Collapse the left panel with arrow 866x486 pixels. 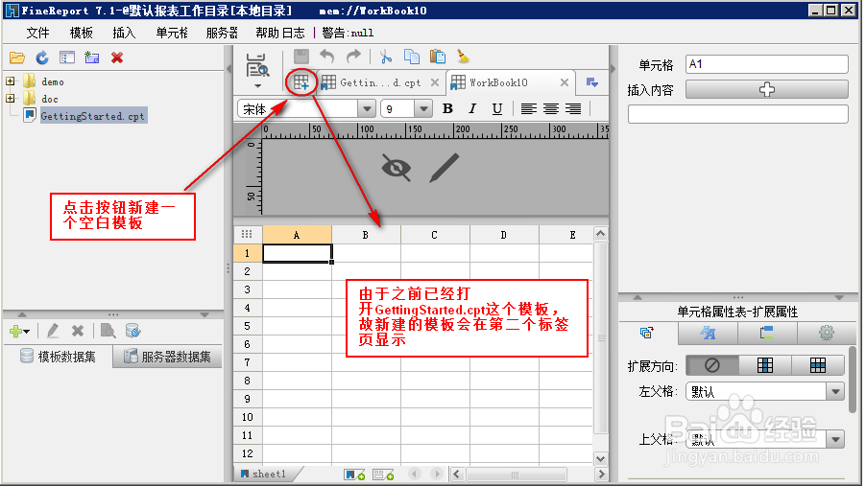pos(229,69)
